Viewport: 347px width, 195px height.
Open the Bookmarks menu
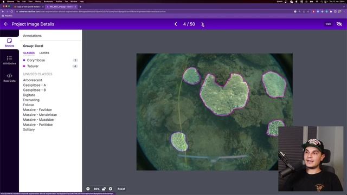(48, 2)
